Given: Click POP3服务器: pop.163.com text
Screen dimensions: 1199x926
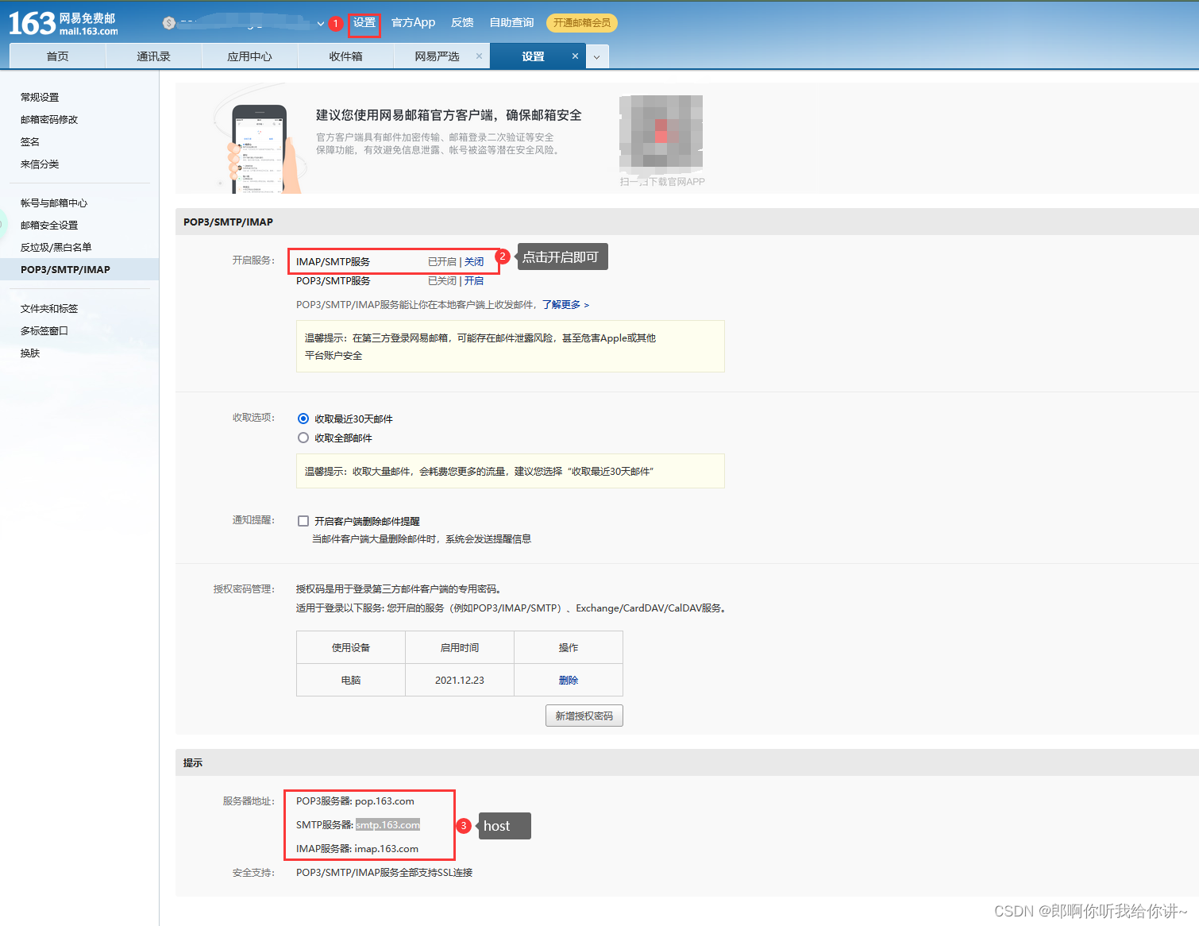Looking at the screenshot, I should coord(355,801).
